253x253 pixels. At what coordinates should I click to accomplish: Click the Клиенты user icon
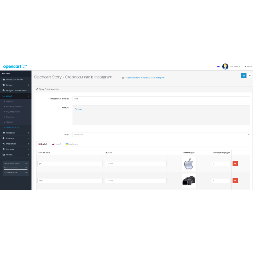(4, 138)
